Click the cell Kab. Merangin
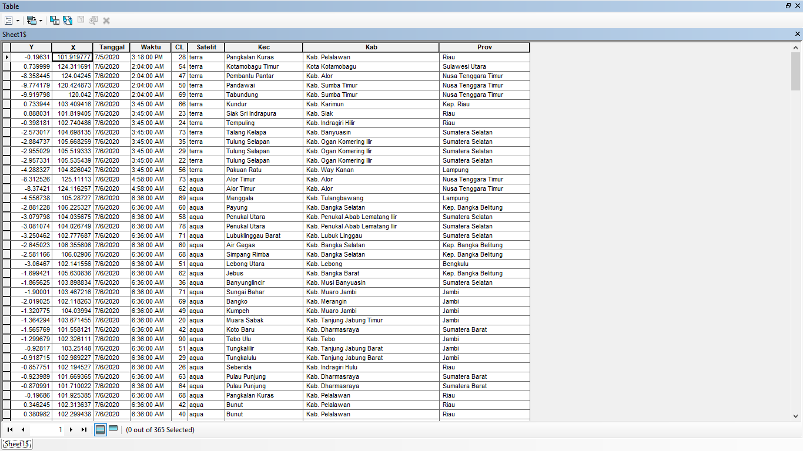The height and width of the screenshot is (451, 803). pyautogui.click(x=372, y=301)
